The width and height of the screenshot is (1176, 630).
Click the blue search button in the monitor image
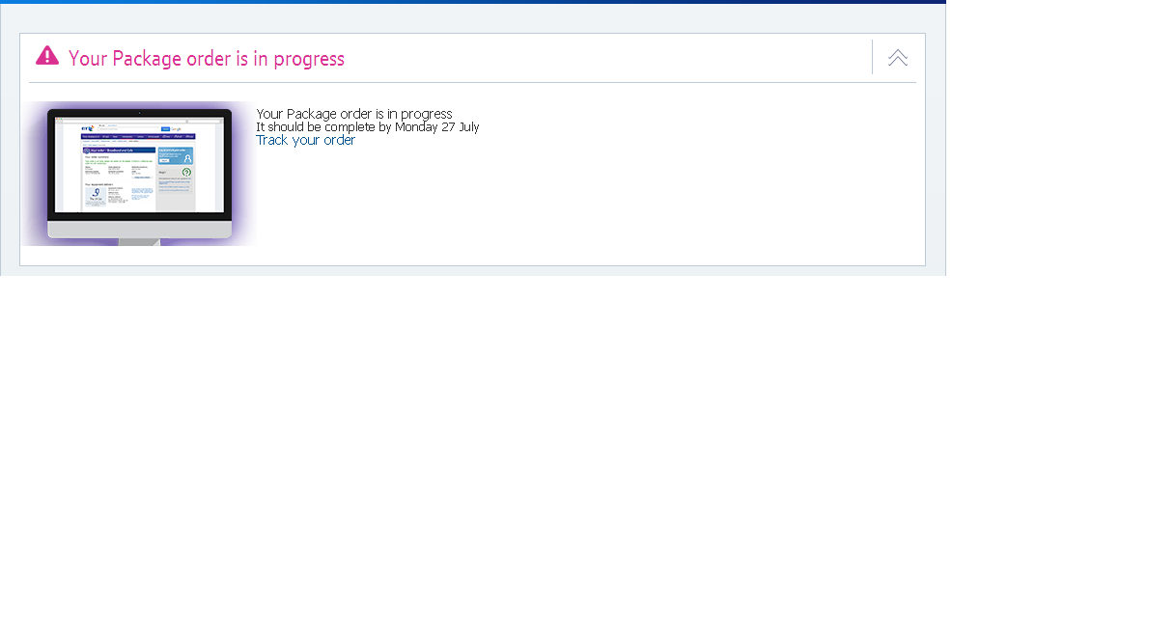(x=165, y=128)
